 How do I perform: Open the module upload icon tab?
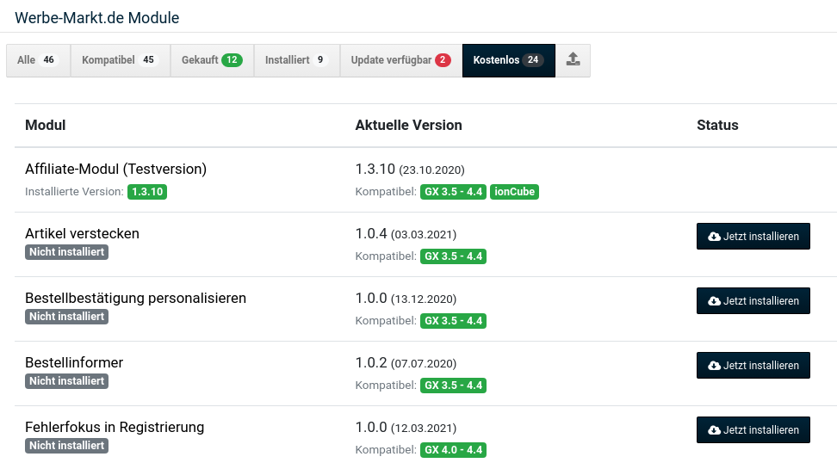click(x=573, y=60)
